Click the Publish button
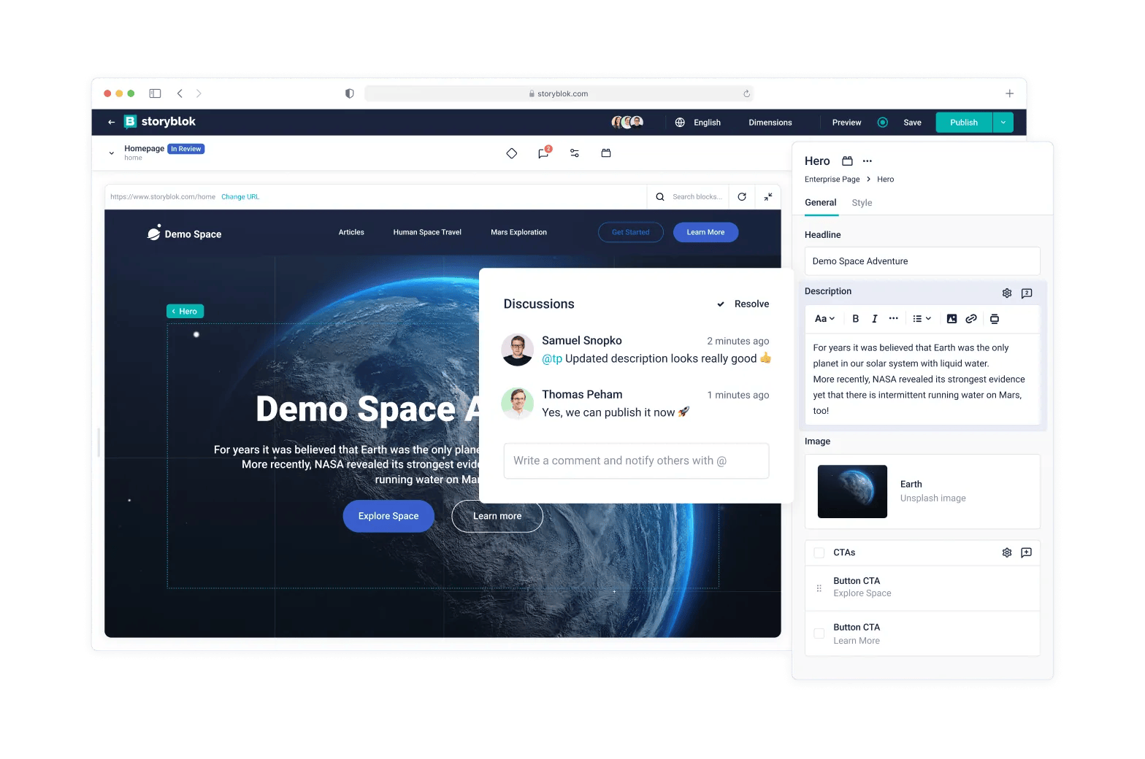Image resolution: width=1145 pixels, height=759 pixels. 964,123
